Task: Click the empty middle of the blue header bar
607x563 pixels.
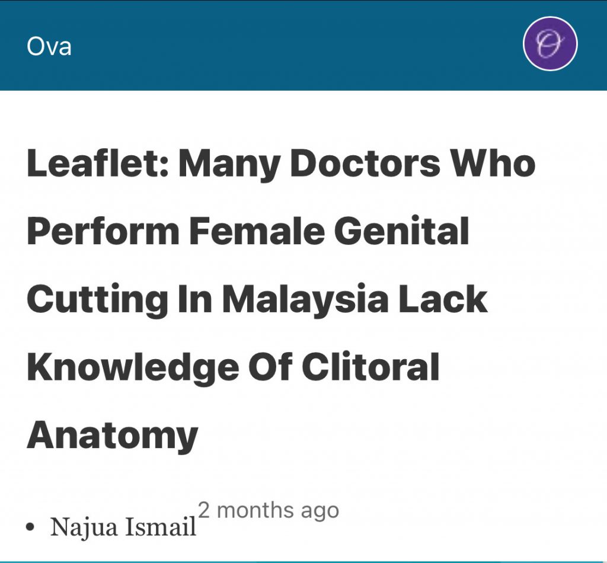Action: click(296, 46)
